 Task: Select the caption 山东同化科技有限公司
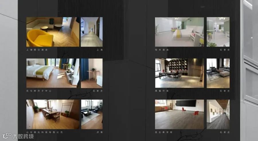[44, 132]
